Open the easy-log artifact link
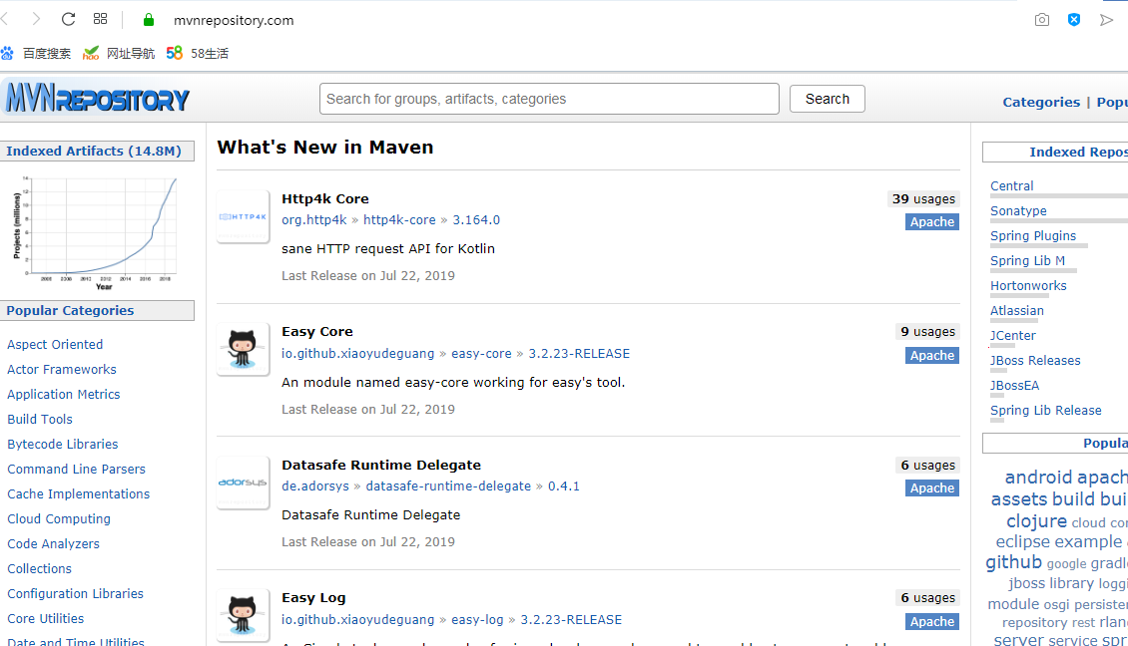 [x=478, y=619]
